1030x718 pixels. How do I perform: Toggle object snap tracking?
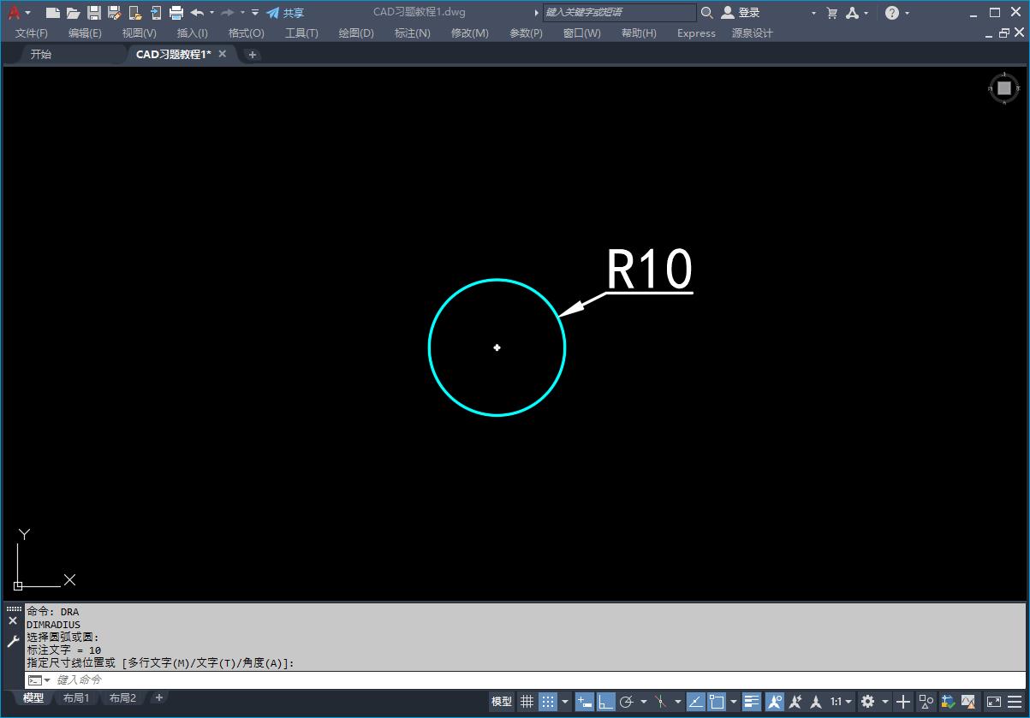coord(695,702)
